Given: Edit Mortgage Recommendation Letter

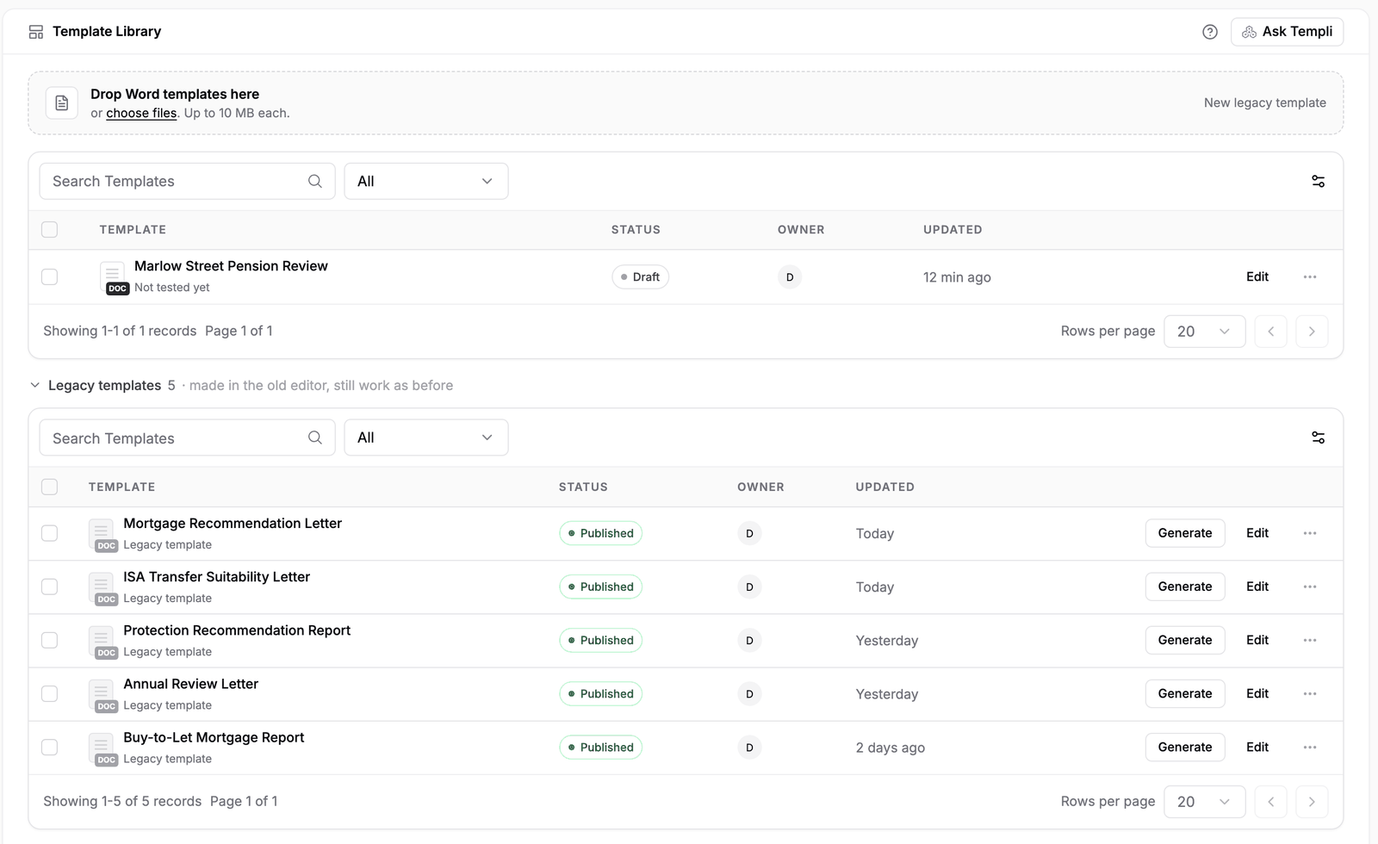Looking at the screenshot, I should pyautogui.click(x=1257, y=533).
